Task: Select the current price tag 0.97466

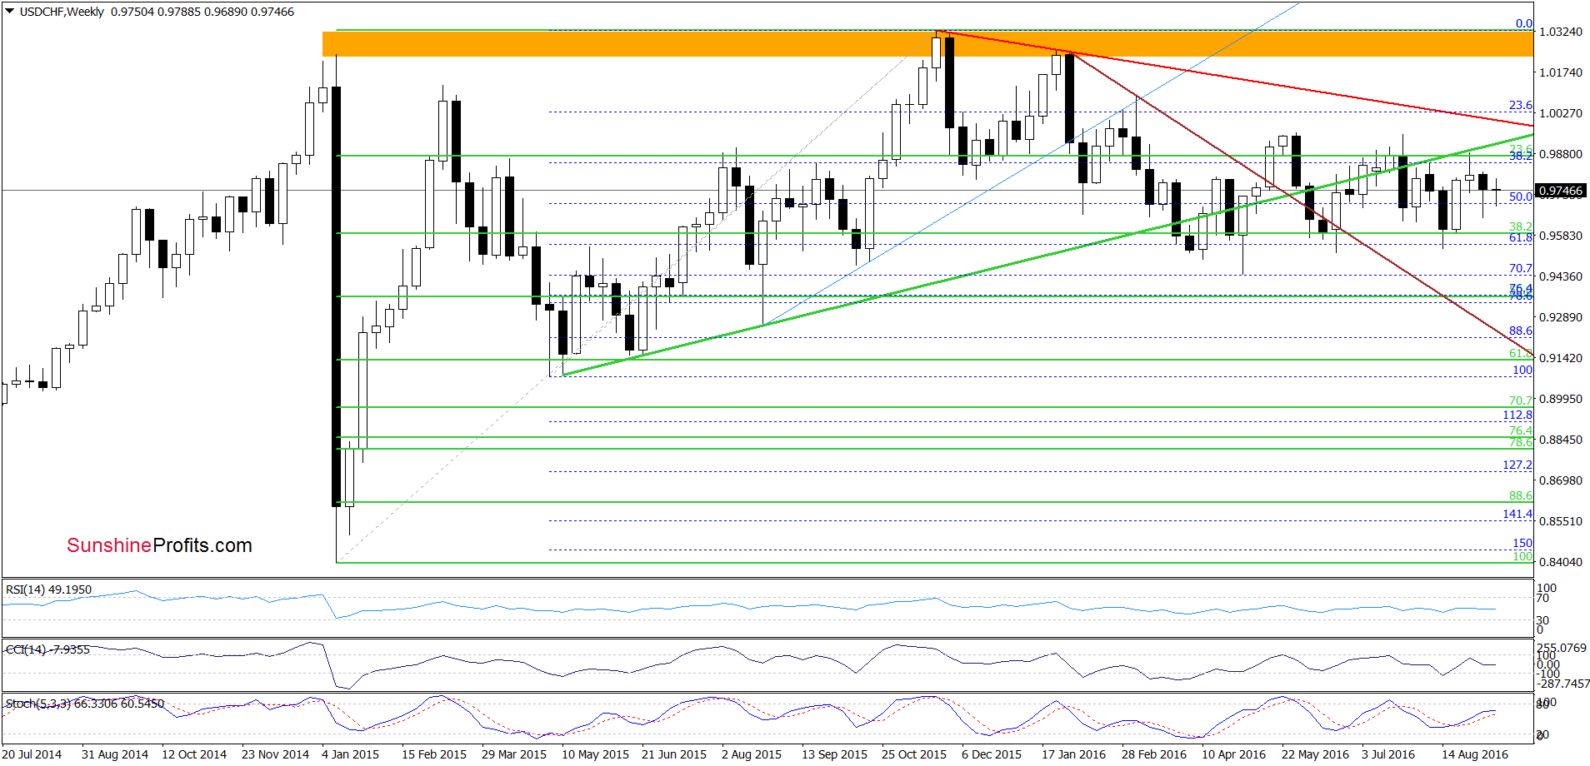Action: point(1560,191)
